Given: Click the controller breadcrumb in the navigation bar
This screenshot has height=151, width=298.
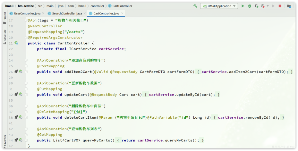Looking at the screenshot, I should [97, 6].
